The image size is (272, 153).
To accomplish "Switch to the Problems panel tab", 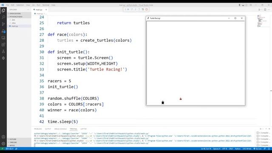I will [38, 129].
